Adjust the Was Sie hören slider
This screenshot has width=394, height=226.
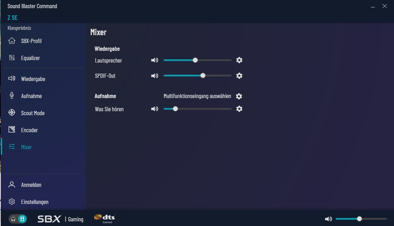[197, 109]
